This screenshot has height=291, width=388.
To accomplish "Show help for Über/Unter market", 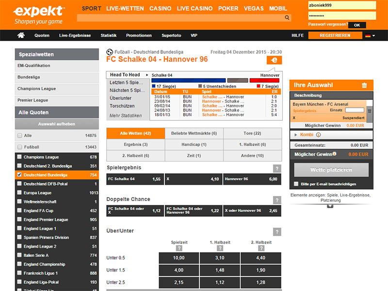I will click(277, 232).
